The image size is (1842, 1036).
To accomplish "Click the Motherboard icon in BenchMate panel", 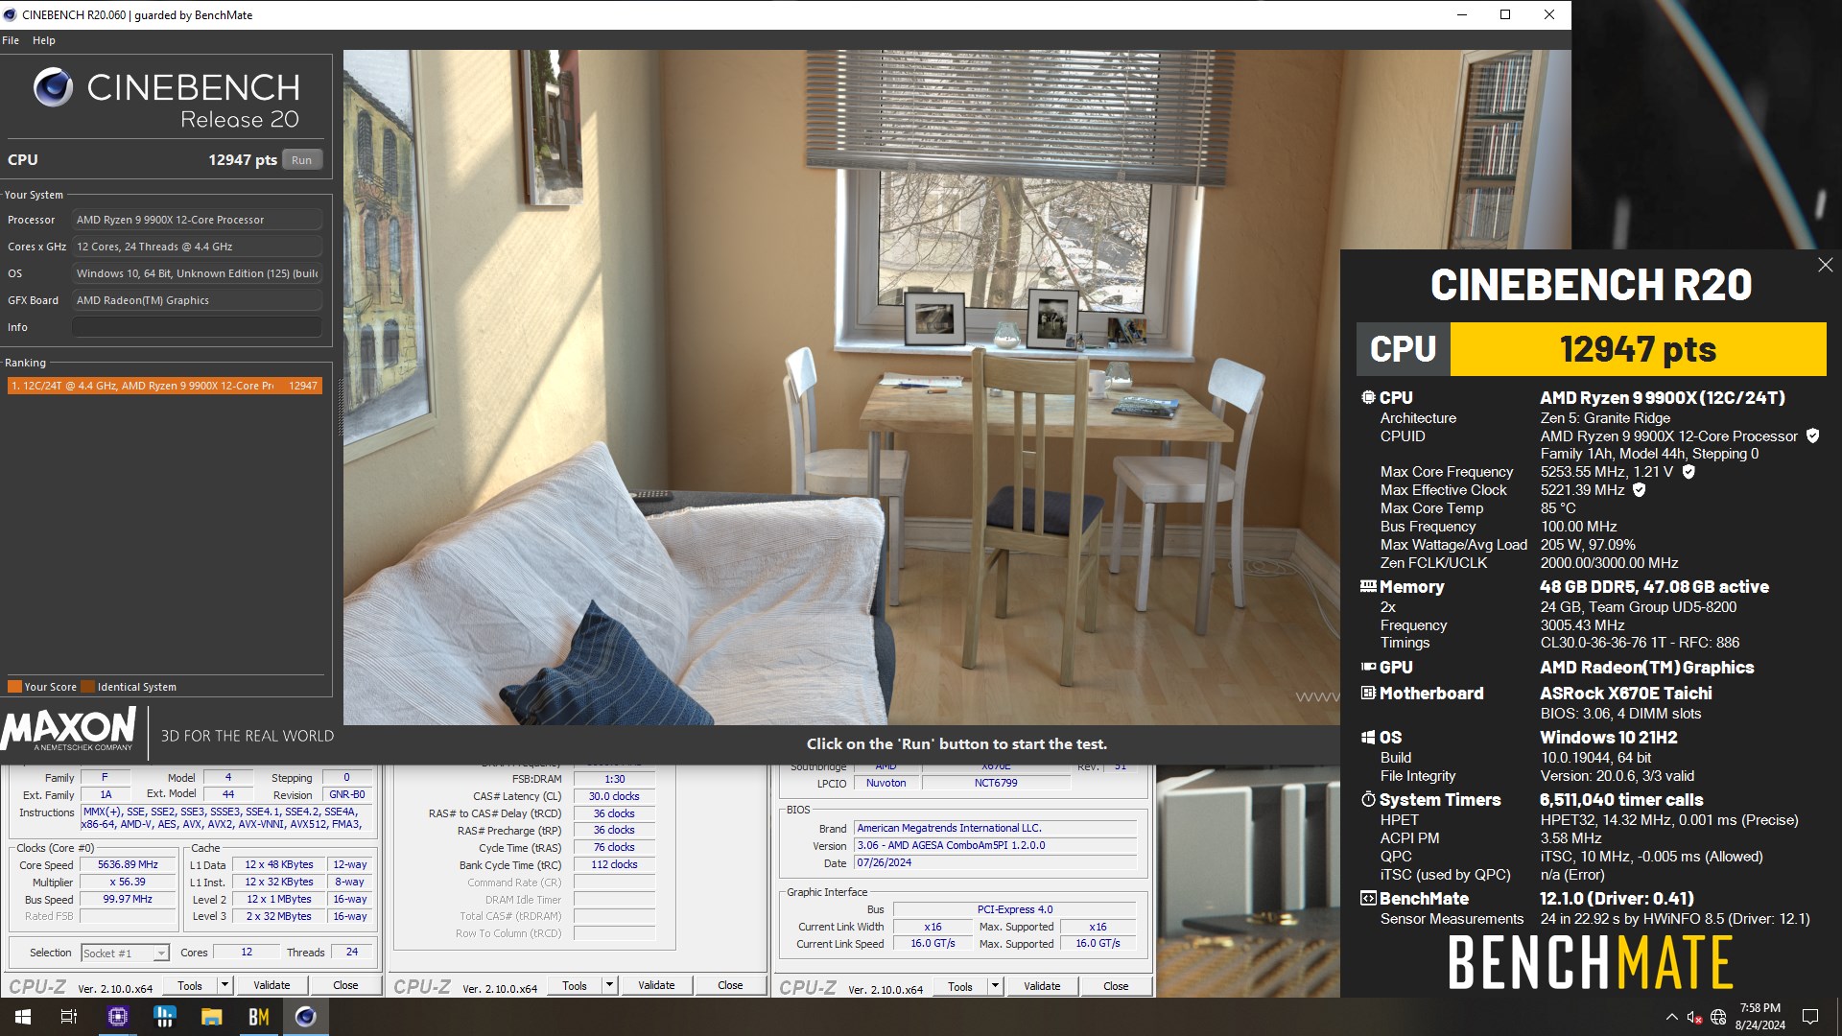I will point(1368,693).
